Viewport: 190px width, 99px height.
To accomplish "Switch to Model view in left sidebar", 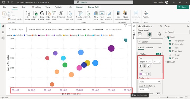I will [x=3, y=38].
